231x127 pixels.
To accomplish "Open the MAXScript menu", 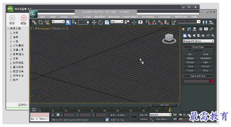I will 181,17.
